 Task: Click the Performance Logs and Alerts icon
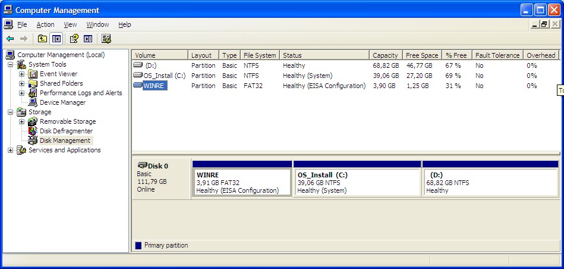[33, 93]
